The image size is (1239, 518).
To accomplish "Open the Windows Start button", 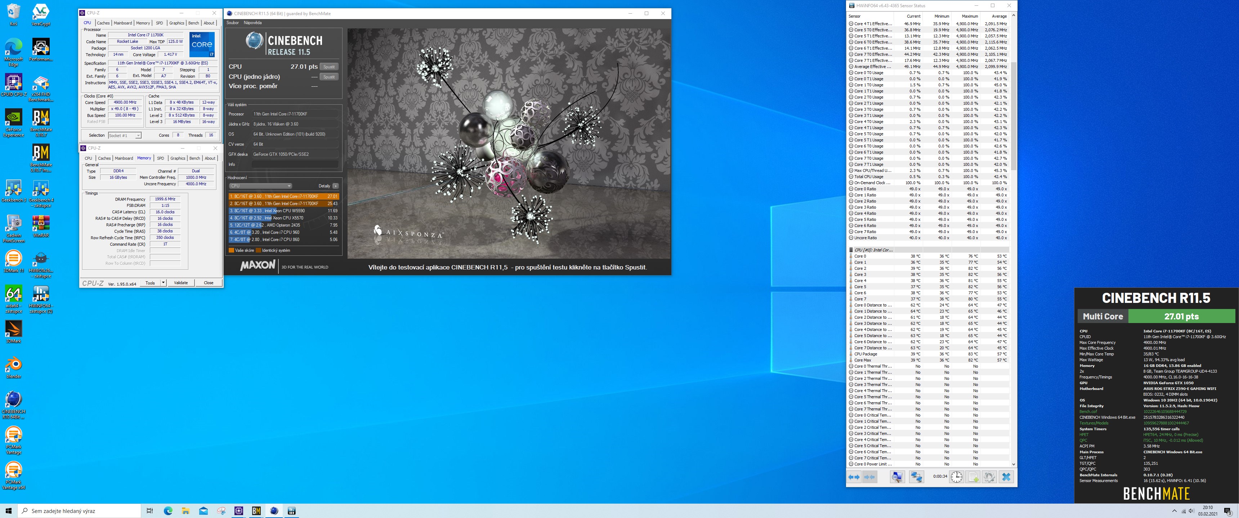I will [x=8, y=511].
